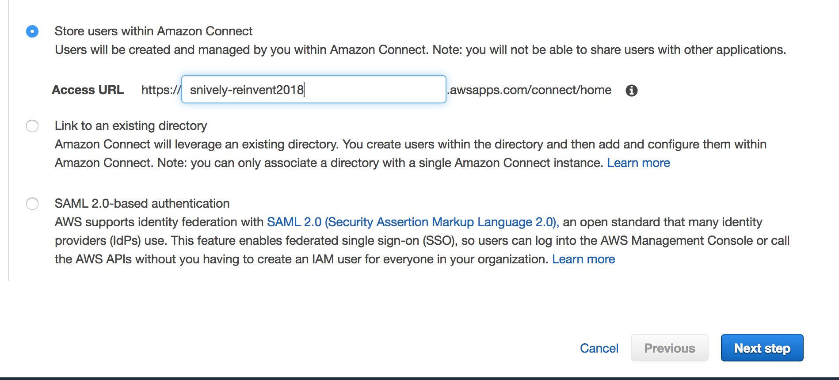Image resolution: width=839 pixels, height=380 pixels.
Task: Follow Learn more link under SAML authentication
Action: pos(583,259)
